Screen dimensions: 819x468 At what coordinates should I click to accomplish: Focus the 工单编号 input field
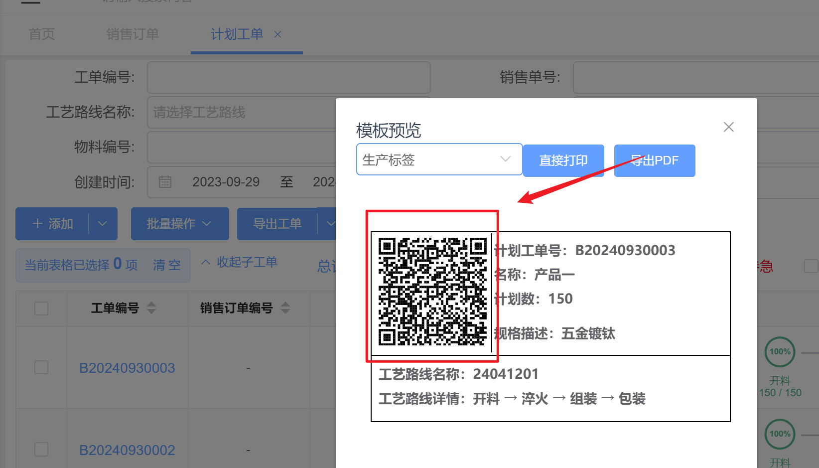(289, 77)
